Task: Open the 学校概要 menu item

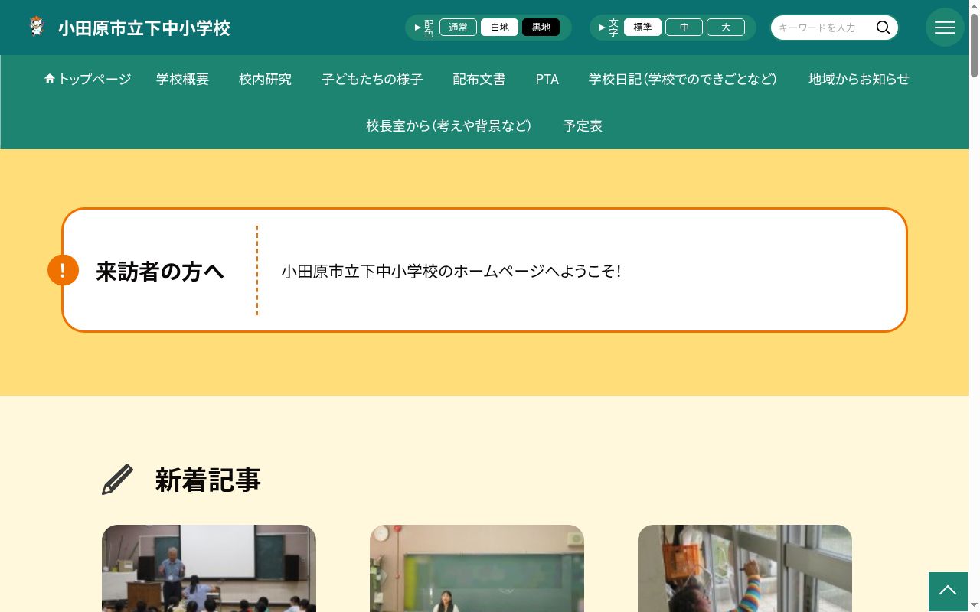Action: coord(183,79)
